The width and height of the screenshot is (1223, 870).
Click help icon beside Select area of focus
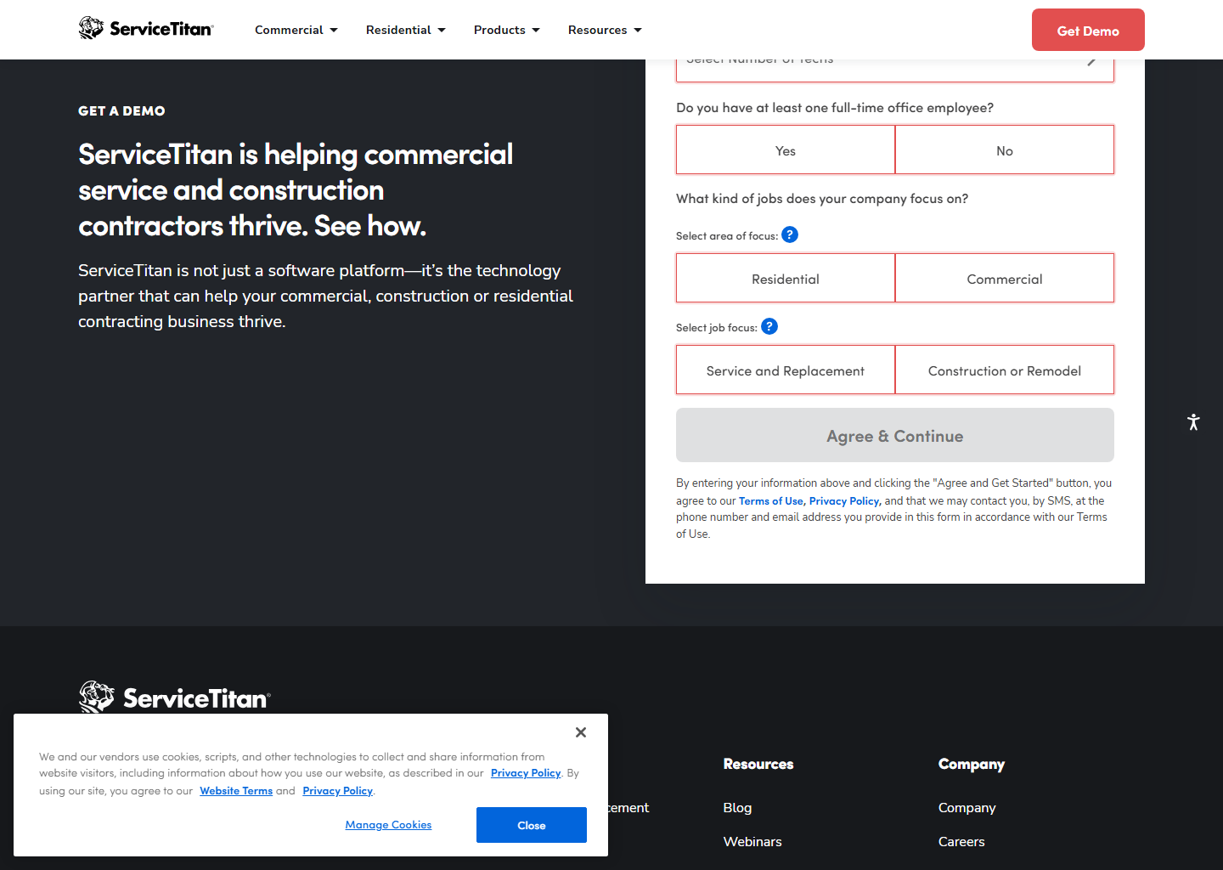pyautogui.click(x=790, y=234)
